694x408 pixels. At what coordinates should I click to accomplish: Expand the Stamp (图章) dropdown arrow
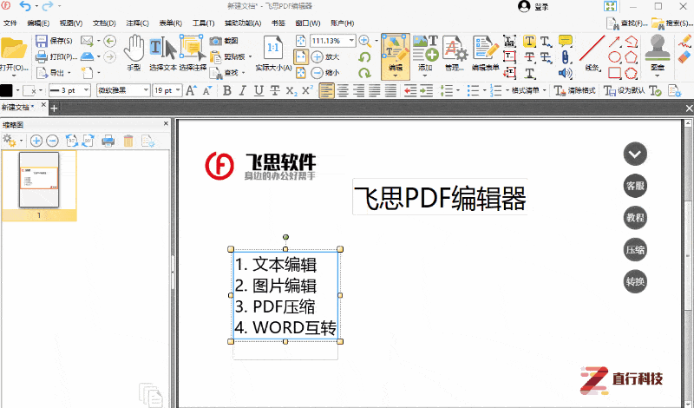point(658,76)
